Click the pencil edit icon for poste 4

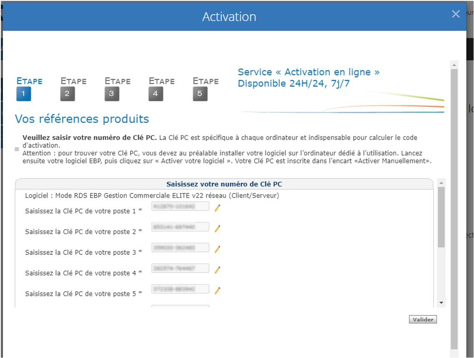pos(217,270)
